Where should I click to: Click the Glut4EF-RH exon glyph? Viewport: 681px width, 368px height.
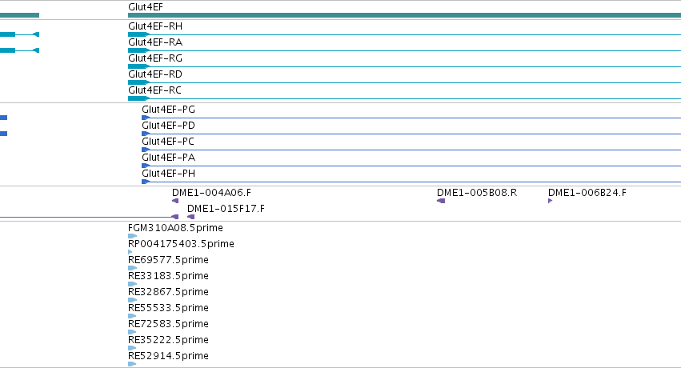(x=138, y=34)
